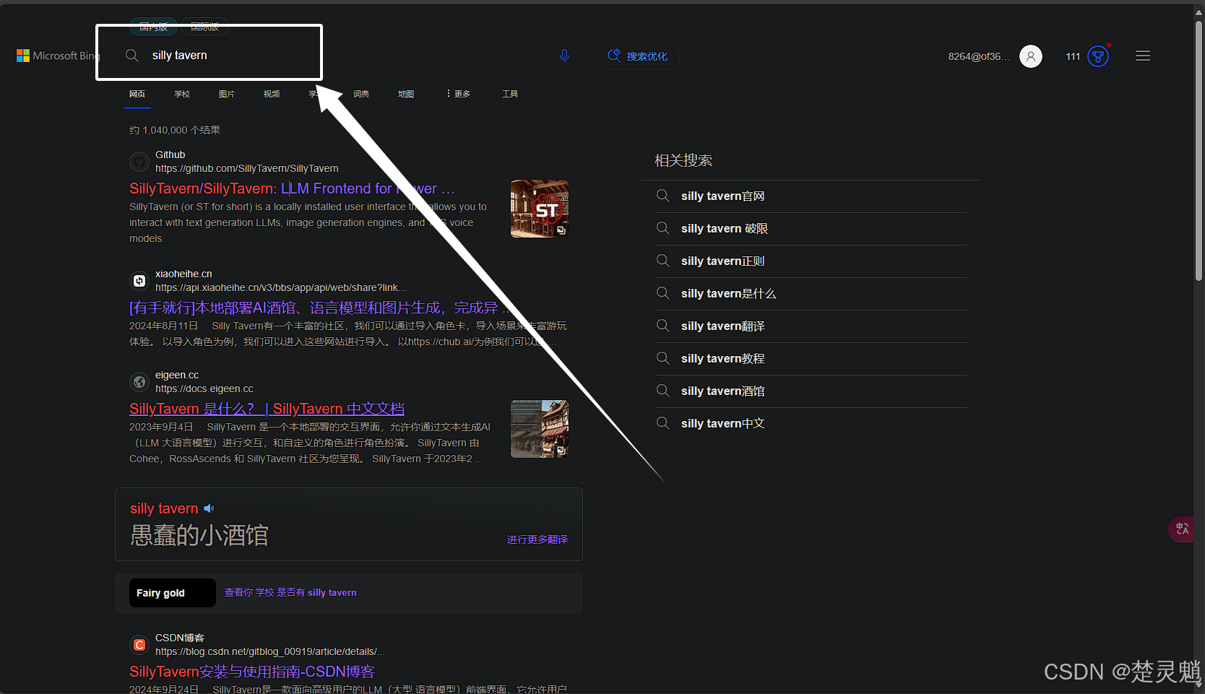The width and height of the screenshot is (1205, 694).
Task: Click the rewards points count 111
Action: pos(1073,56)
